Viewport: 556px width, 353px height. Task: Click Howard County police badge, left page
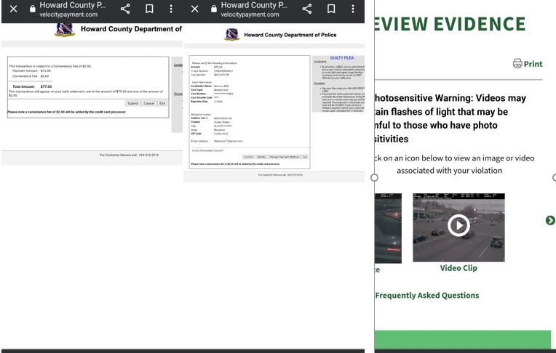(65, 30)
